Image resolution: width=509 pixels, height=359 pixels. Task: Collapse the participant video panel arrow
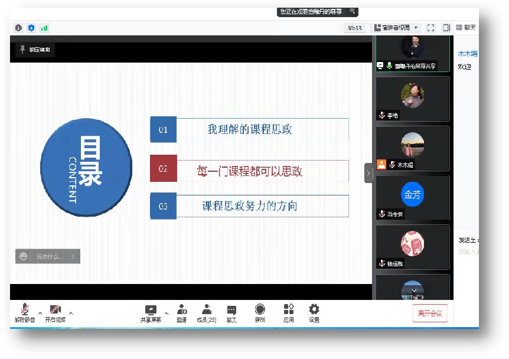368,173
